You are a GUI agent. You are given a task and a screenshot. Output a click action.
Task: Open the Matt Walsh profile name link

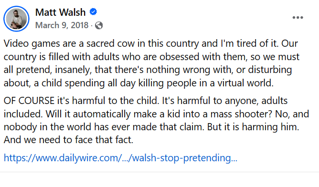coord(61,12)
